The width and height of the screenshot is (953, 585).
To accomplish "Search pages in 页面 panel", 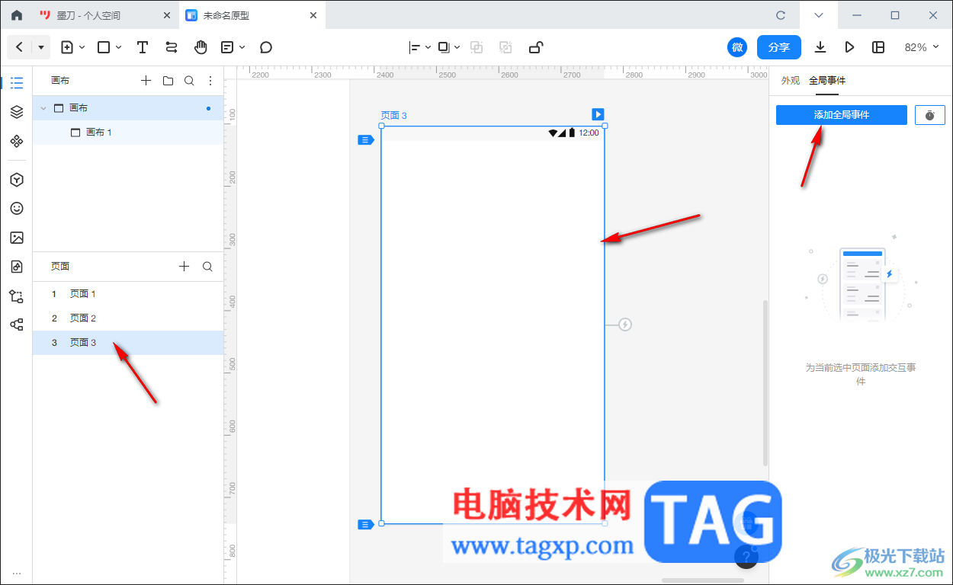I will pyautogui.click(x=207, y=267).
